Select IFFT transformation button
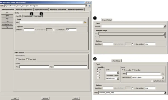The image size is (168, 100). pyautogui.click(x=7, y=16)
